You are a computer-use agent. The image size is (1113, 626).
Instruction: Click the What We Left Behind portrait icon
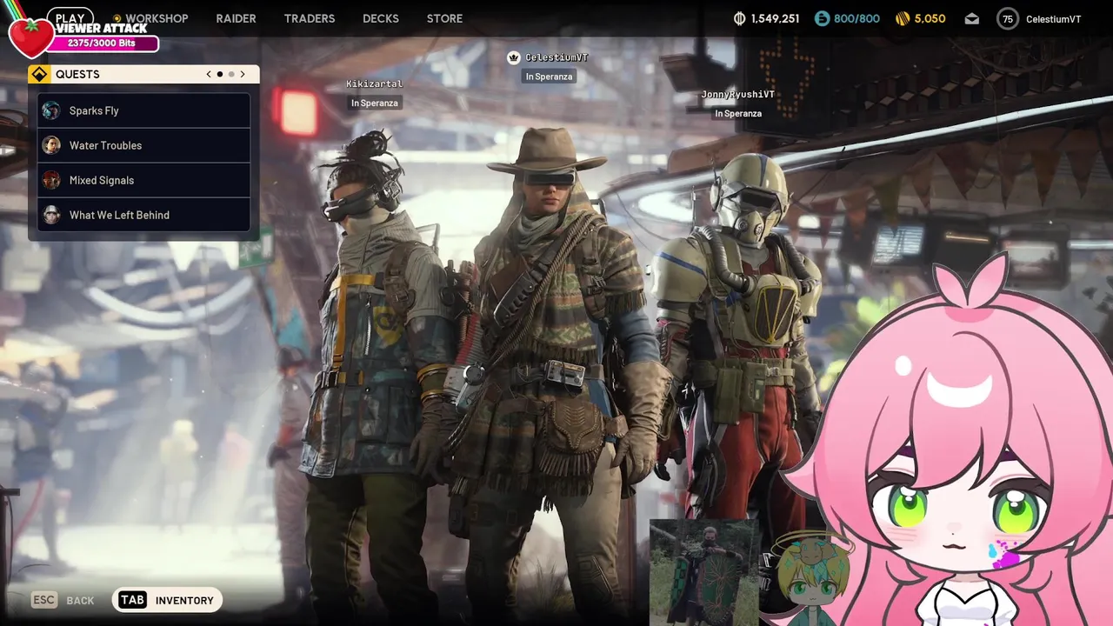click(x=51, y=215)
